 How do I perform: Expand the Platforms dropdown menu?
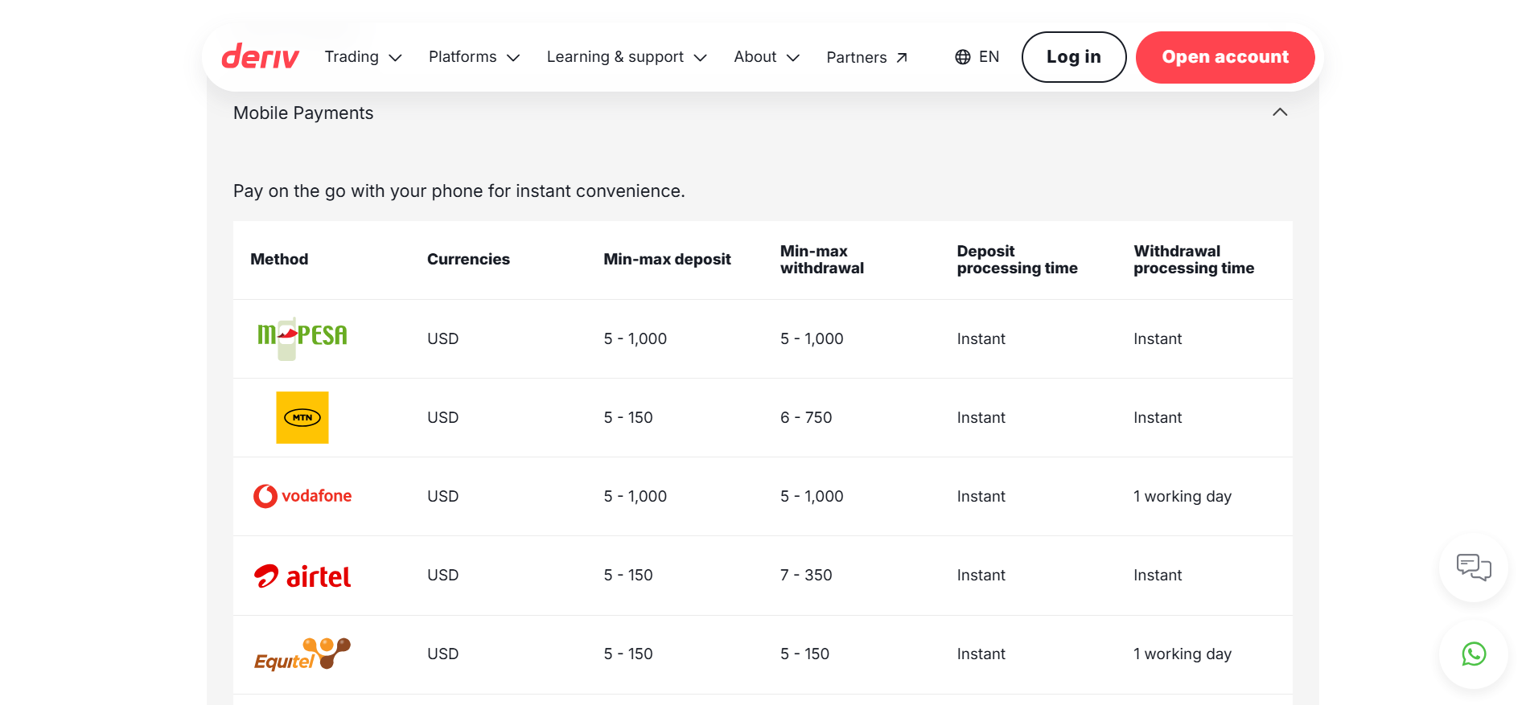pos(474,57)
